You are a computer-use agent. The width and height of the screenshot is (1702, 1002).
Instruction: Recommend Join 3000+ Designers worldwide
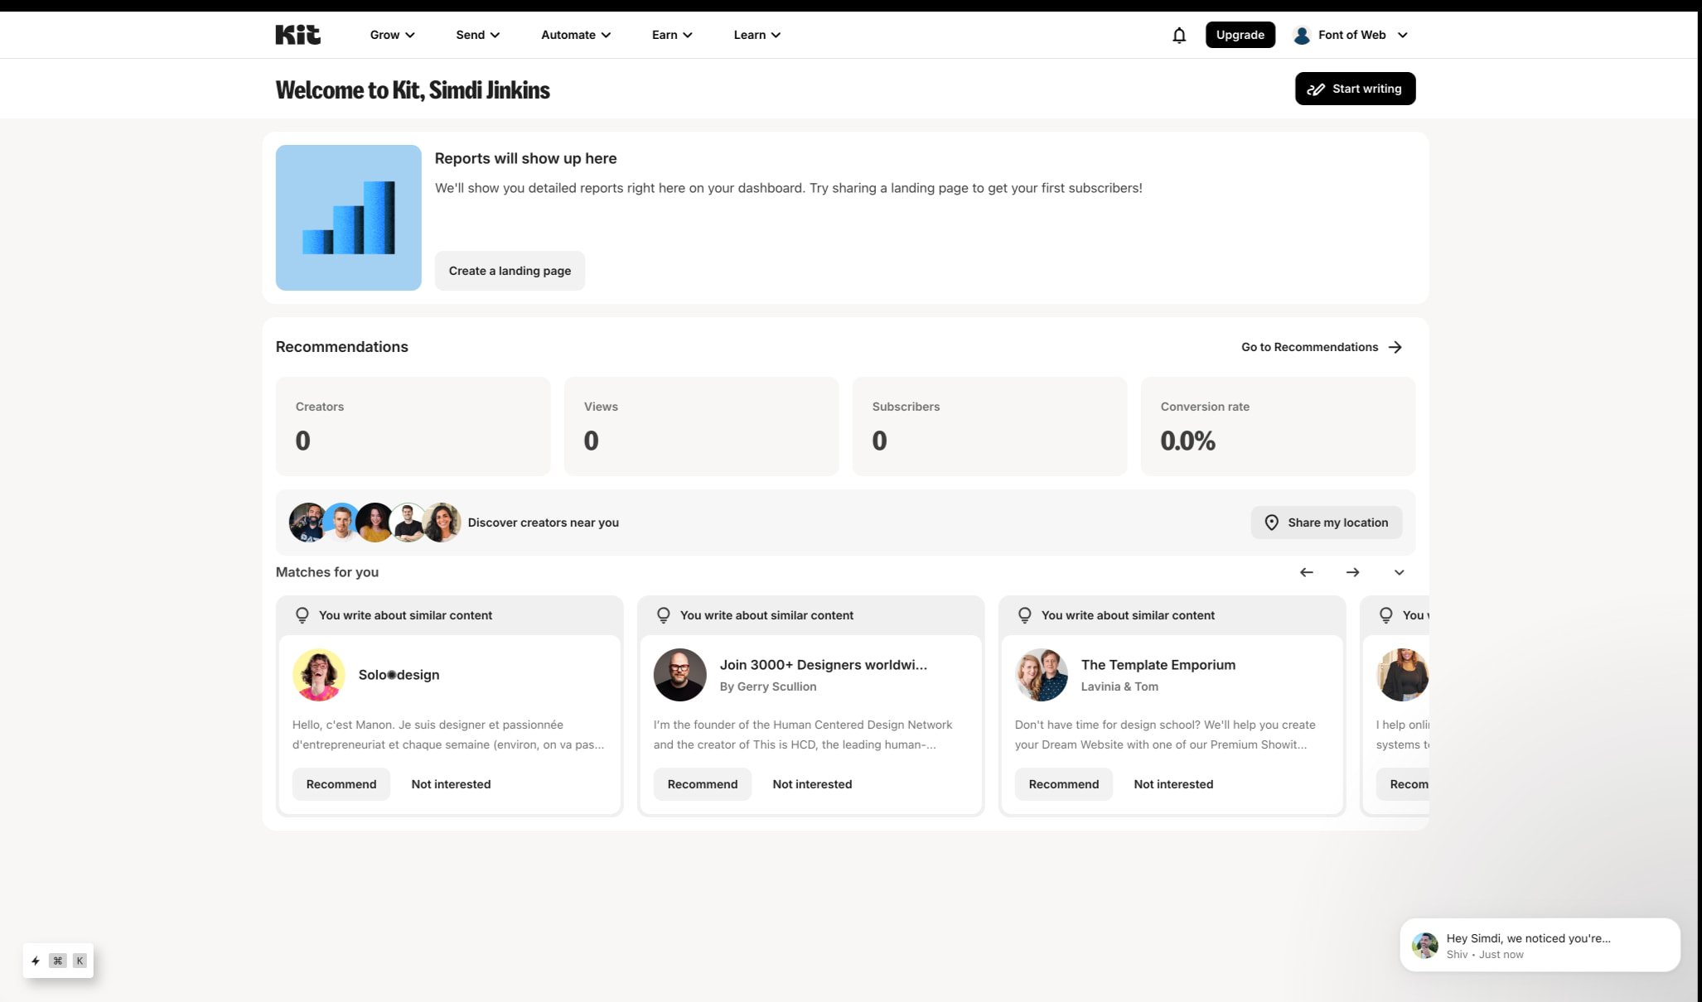click(703, 784)
